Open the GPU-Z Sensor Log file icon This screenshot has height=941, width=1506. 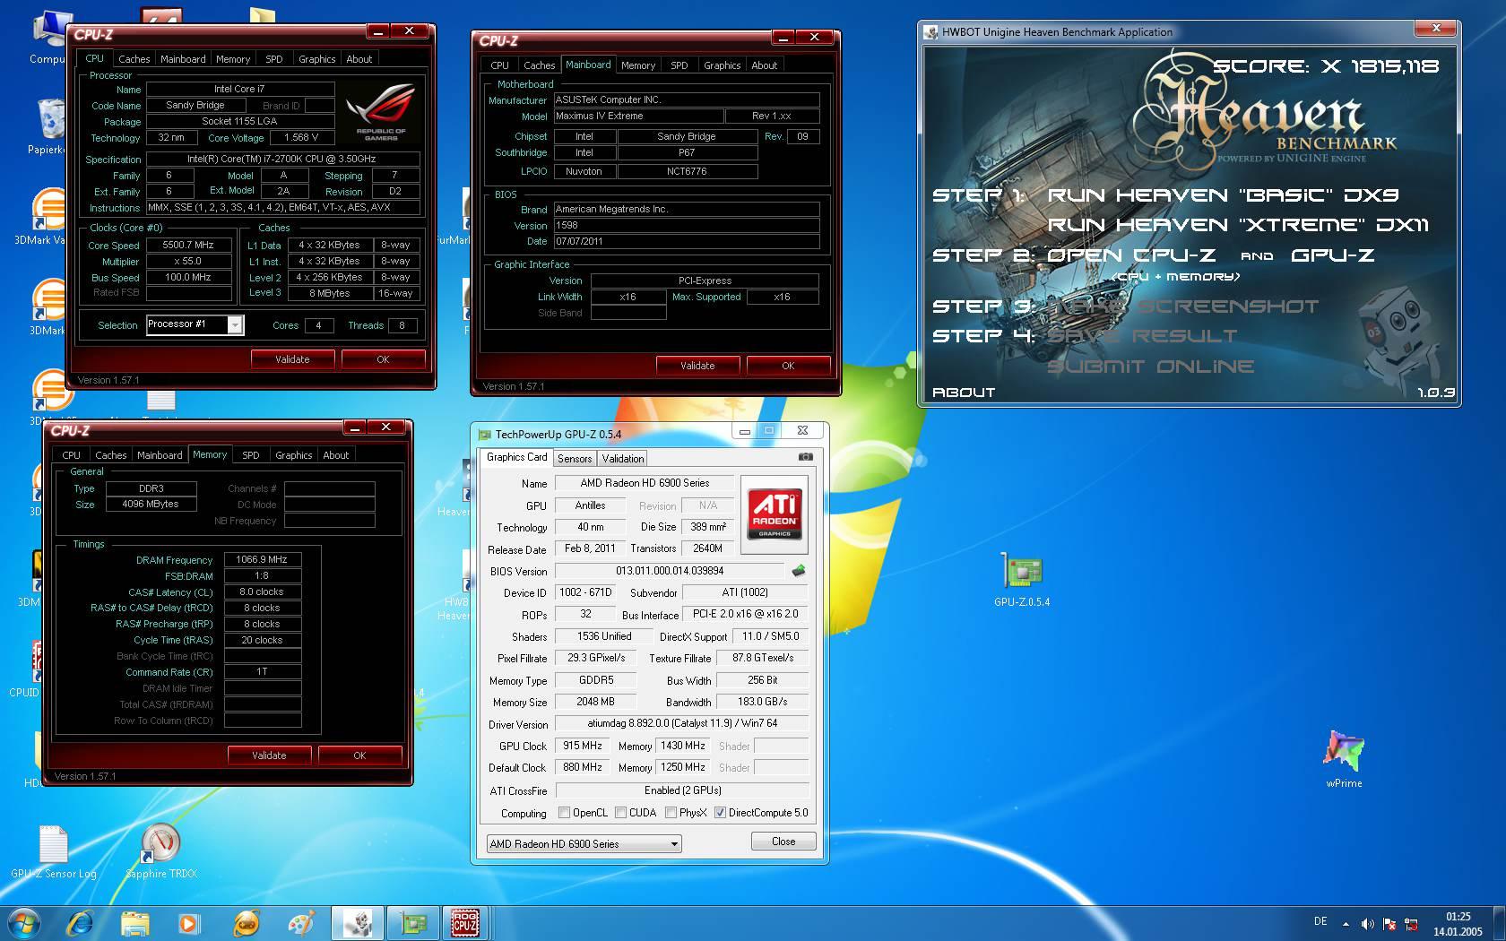point(54,851)
